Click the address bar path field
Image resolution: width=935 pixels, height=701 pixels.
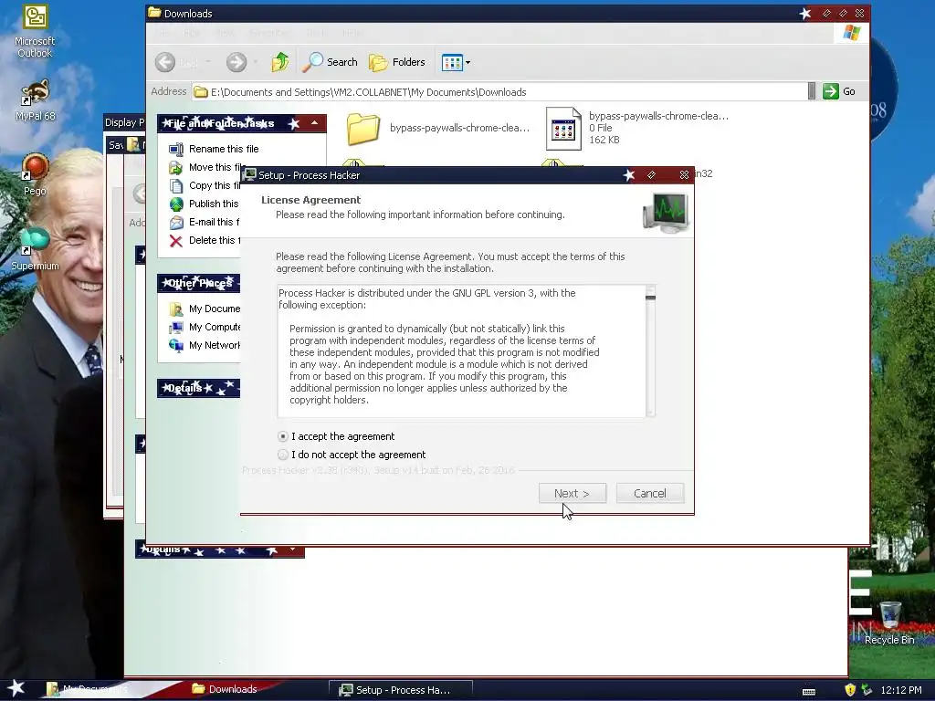tap(499, 92)
